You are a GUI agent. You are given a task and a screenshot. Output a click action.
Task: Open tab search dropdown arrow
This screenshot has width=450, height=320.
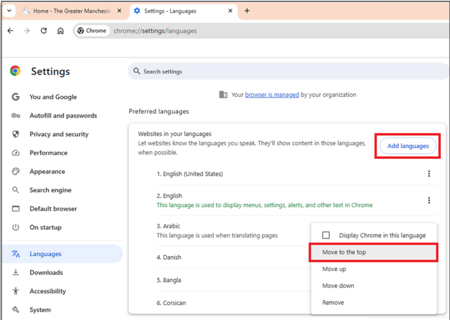pos(9,11)
